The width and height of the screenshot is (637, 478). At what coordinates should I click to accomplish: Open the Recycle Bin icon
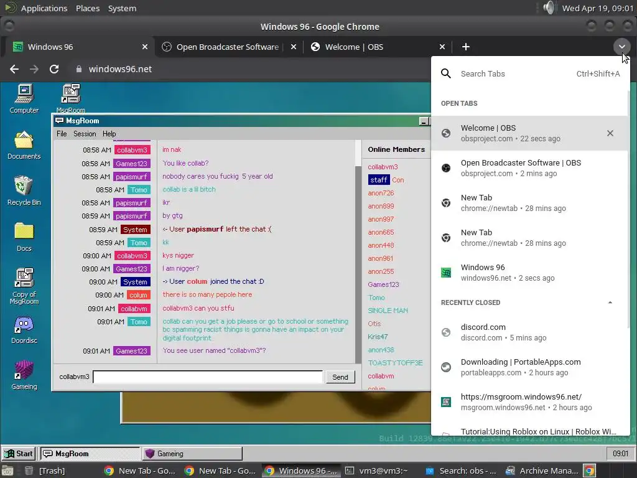(24, 190)
